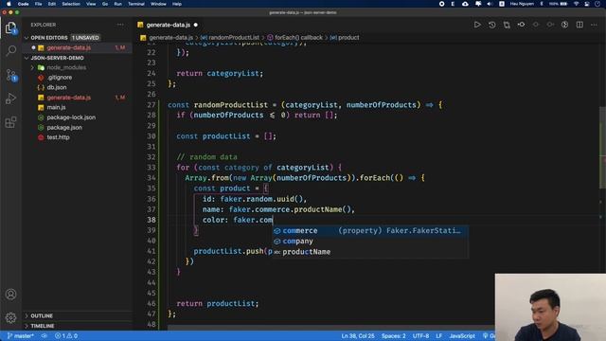Screen dimensions: 606x341
Task: Open package-lock.json in the explorer
Action: pyautogui.click(x=71, y=117)
